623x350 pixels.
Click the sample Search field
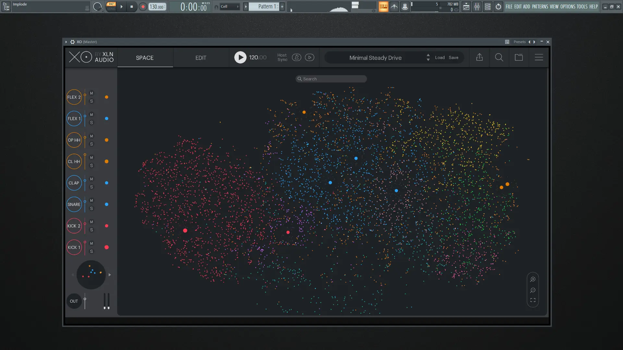(331, 79)
